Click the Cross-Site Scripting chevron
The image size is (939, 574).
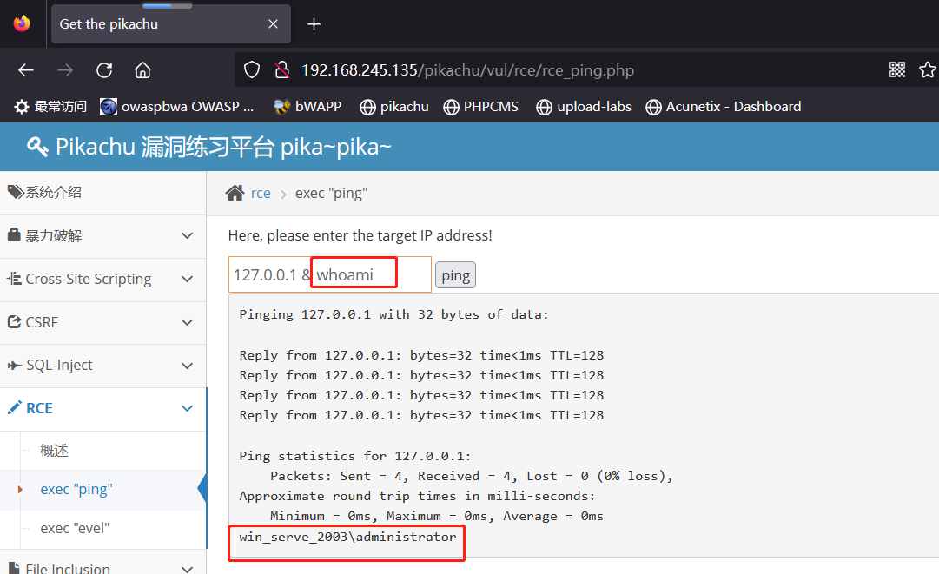(x=187, y=279)
